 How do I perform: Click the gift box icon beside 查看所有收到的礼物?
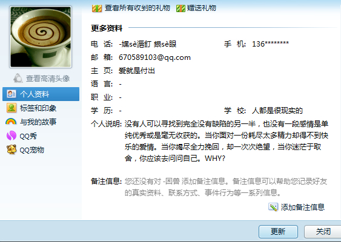97,8
